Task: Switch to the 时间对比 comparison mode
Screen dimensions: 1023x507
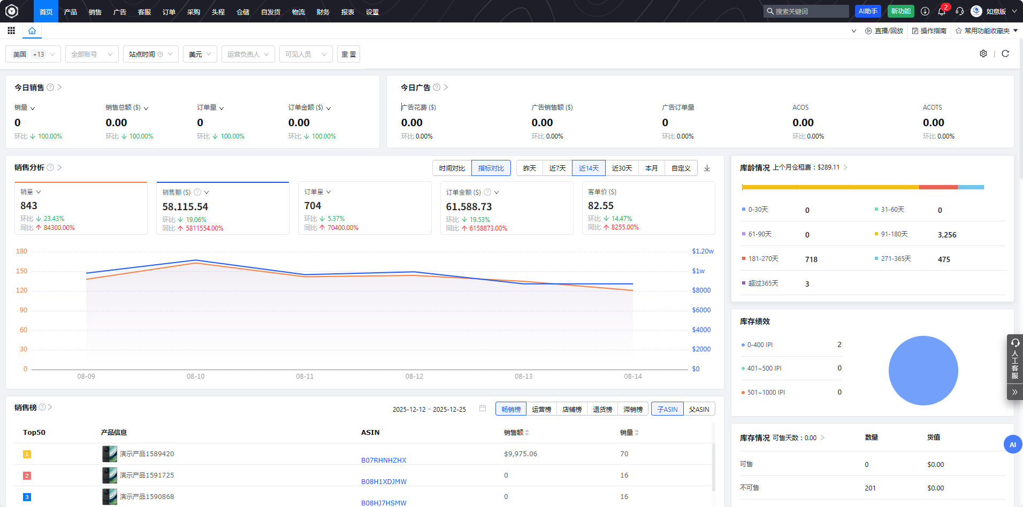Action: tap(452, 168)
